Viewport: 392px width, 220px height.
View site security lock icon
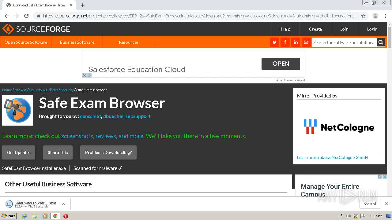38,16
